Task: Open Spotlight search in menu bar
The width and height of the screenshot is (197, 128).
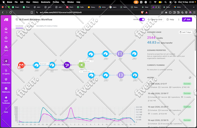Action: (166, 2)
